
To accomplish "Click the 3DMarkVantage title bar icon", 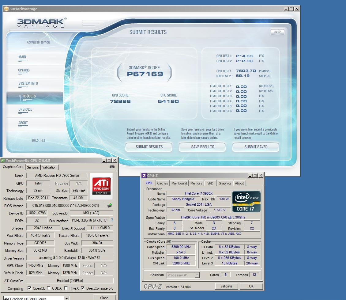I will point(6,9).
